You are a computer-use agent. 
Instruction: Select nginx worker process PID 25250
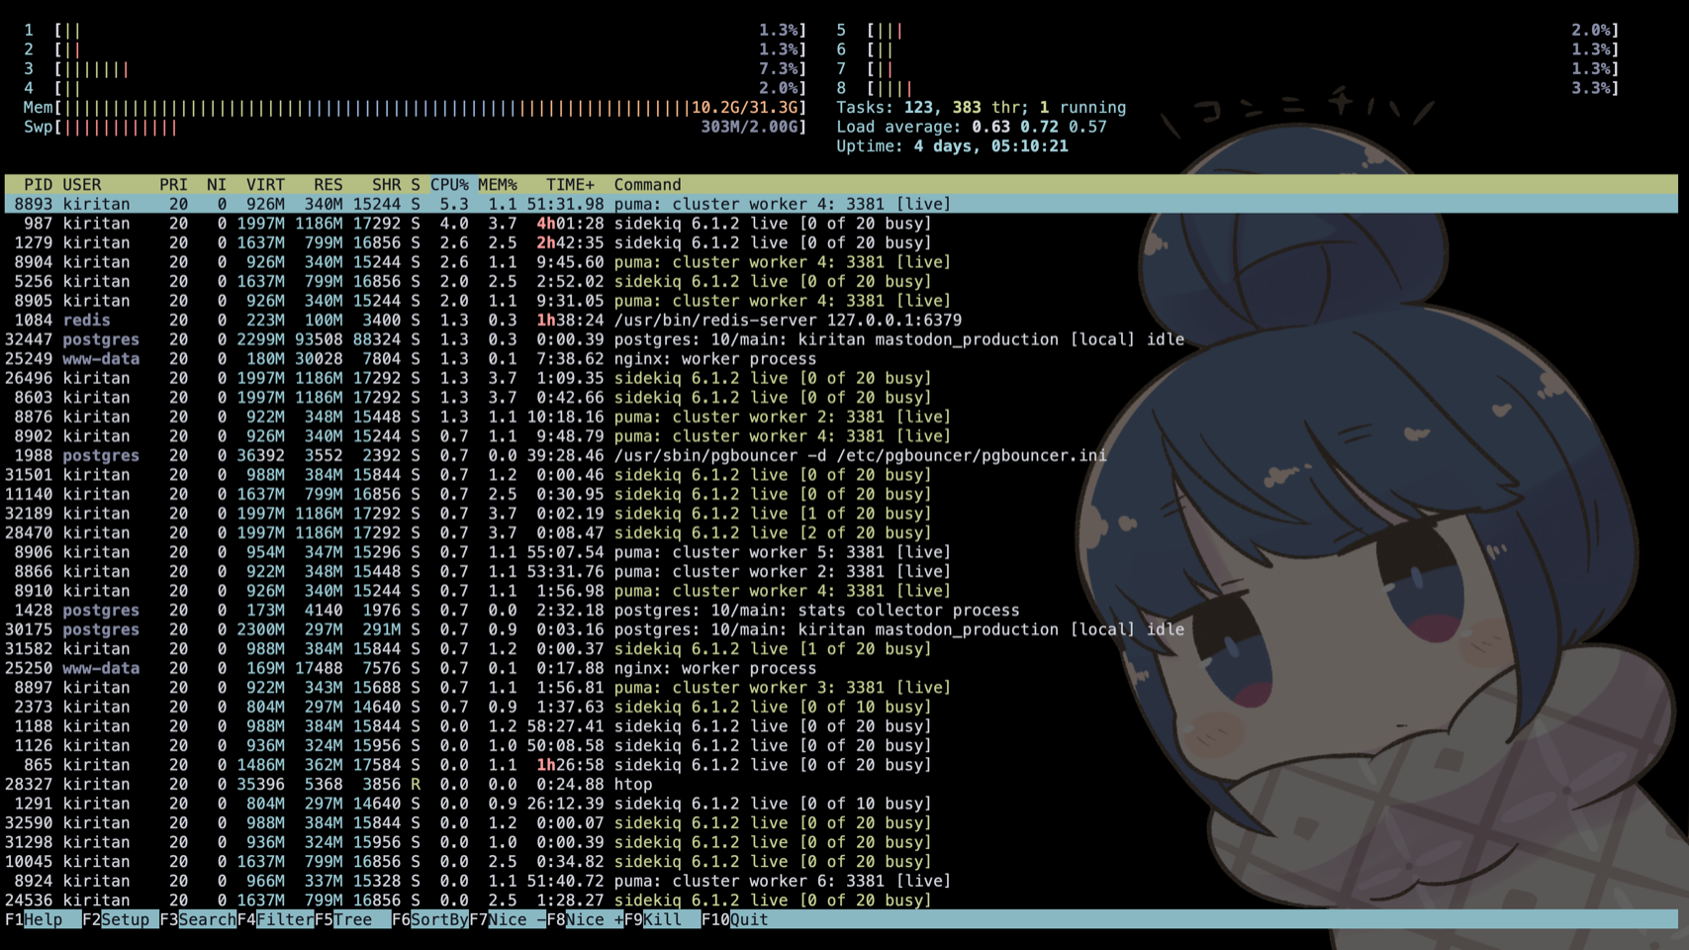pyautogui.click(x=841, y=669)
